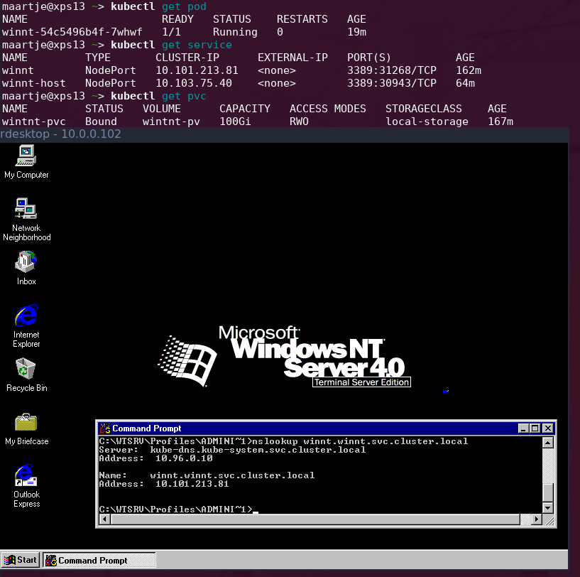Click address 10.96.0.10 in Command Prompt
The image size is (580, 577).
click(x=184, y=458)
